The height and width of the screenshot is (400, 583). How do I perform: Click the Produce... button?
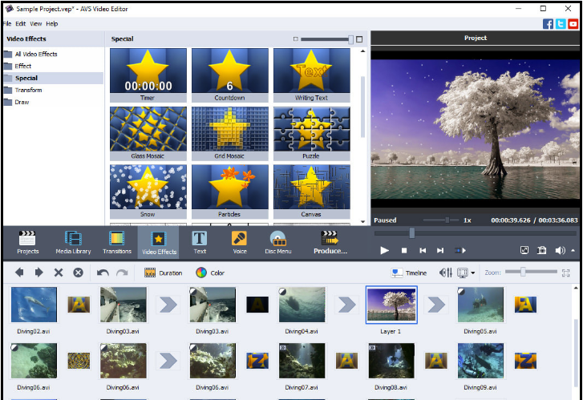pyautogui.click(x=330, y=242)
